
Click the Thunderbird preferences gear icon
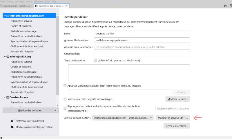pos(12,121)
